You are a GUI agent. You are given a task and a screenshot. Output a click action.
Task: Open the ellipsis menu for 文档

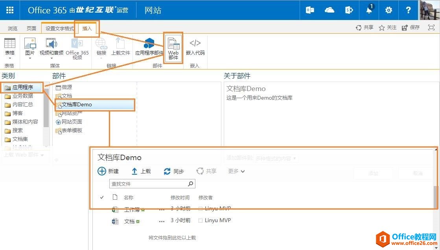pyautogui.click(x=162, y=221)
